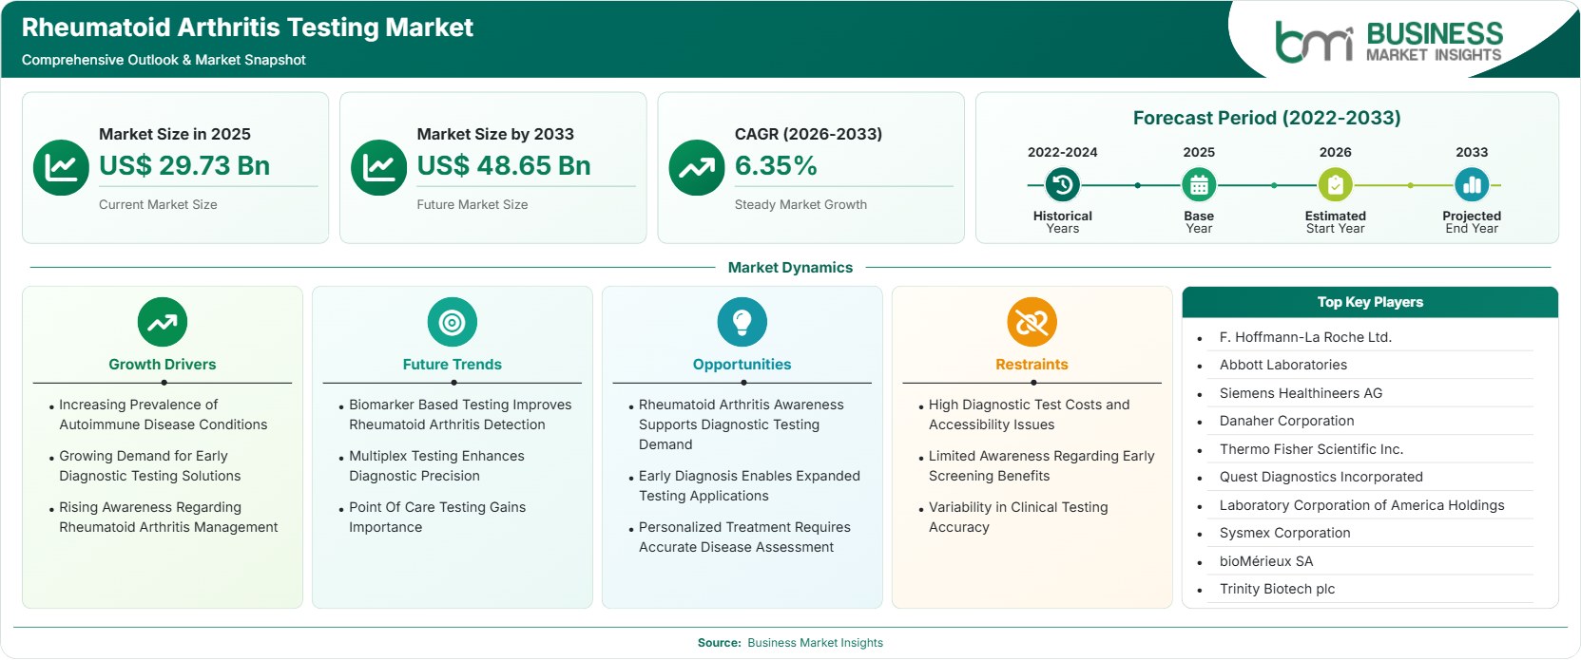The width and height of the screenshot is (1581, 660).
Task: Select Quest Diagnostics Incorporated entry
Action: click(x=1321, y=477)
